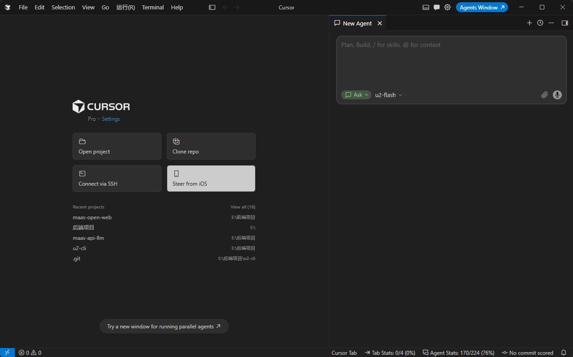Open the Selection menu

click(x=63, y=7)
